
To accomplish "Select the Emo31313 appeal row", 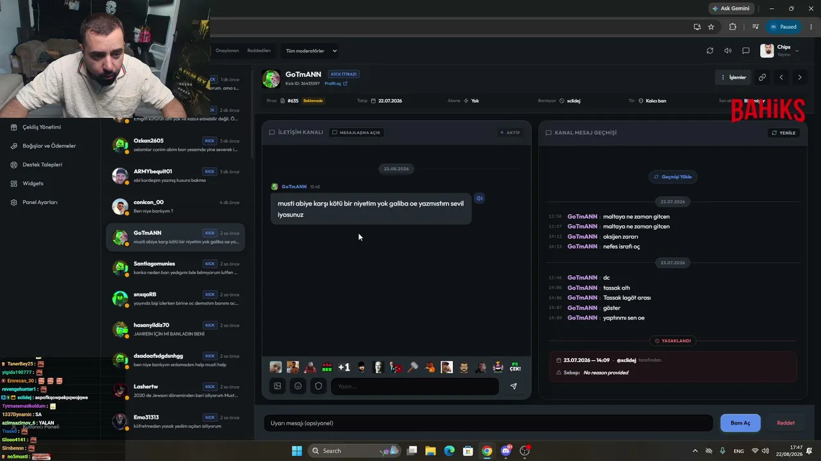I will click(x=176, y=421).
